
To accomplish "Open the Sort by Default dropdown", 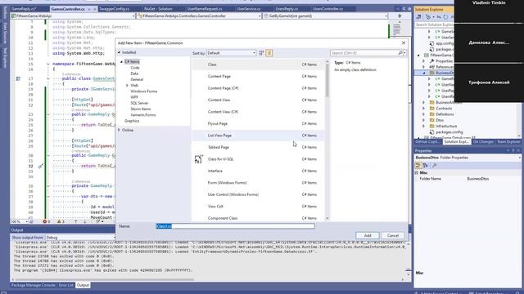I will coord(231,53).
